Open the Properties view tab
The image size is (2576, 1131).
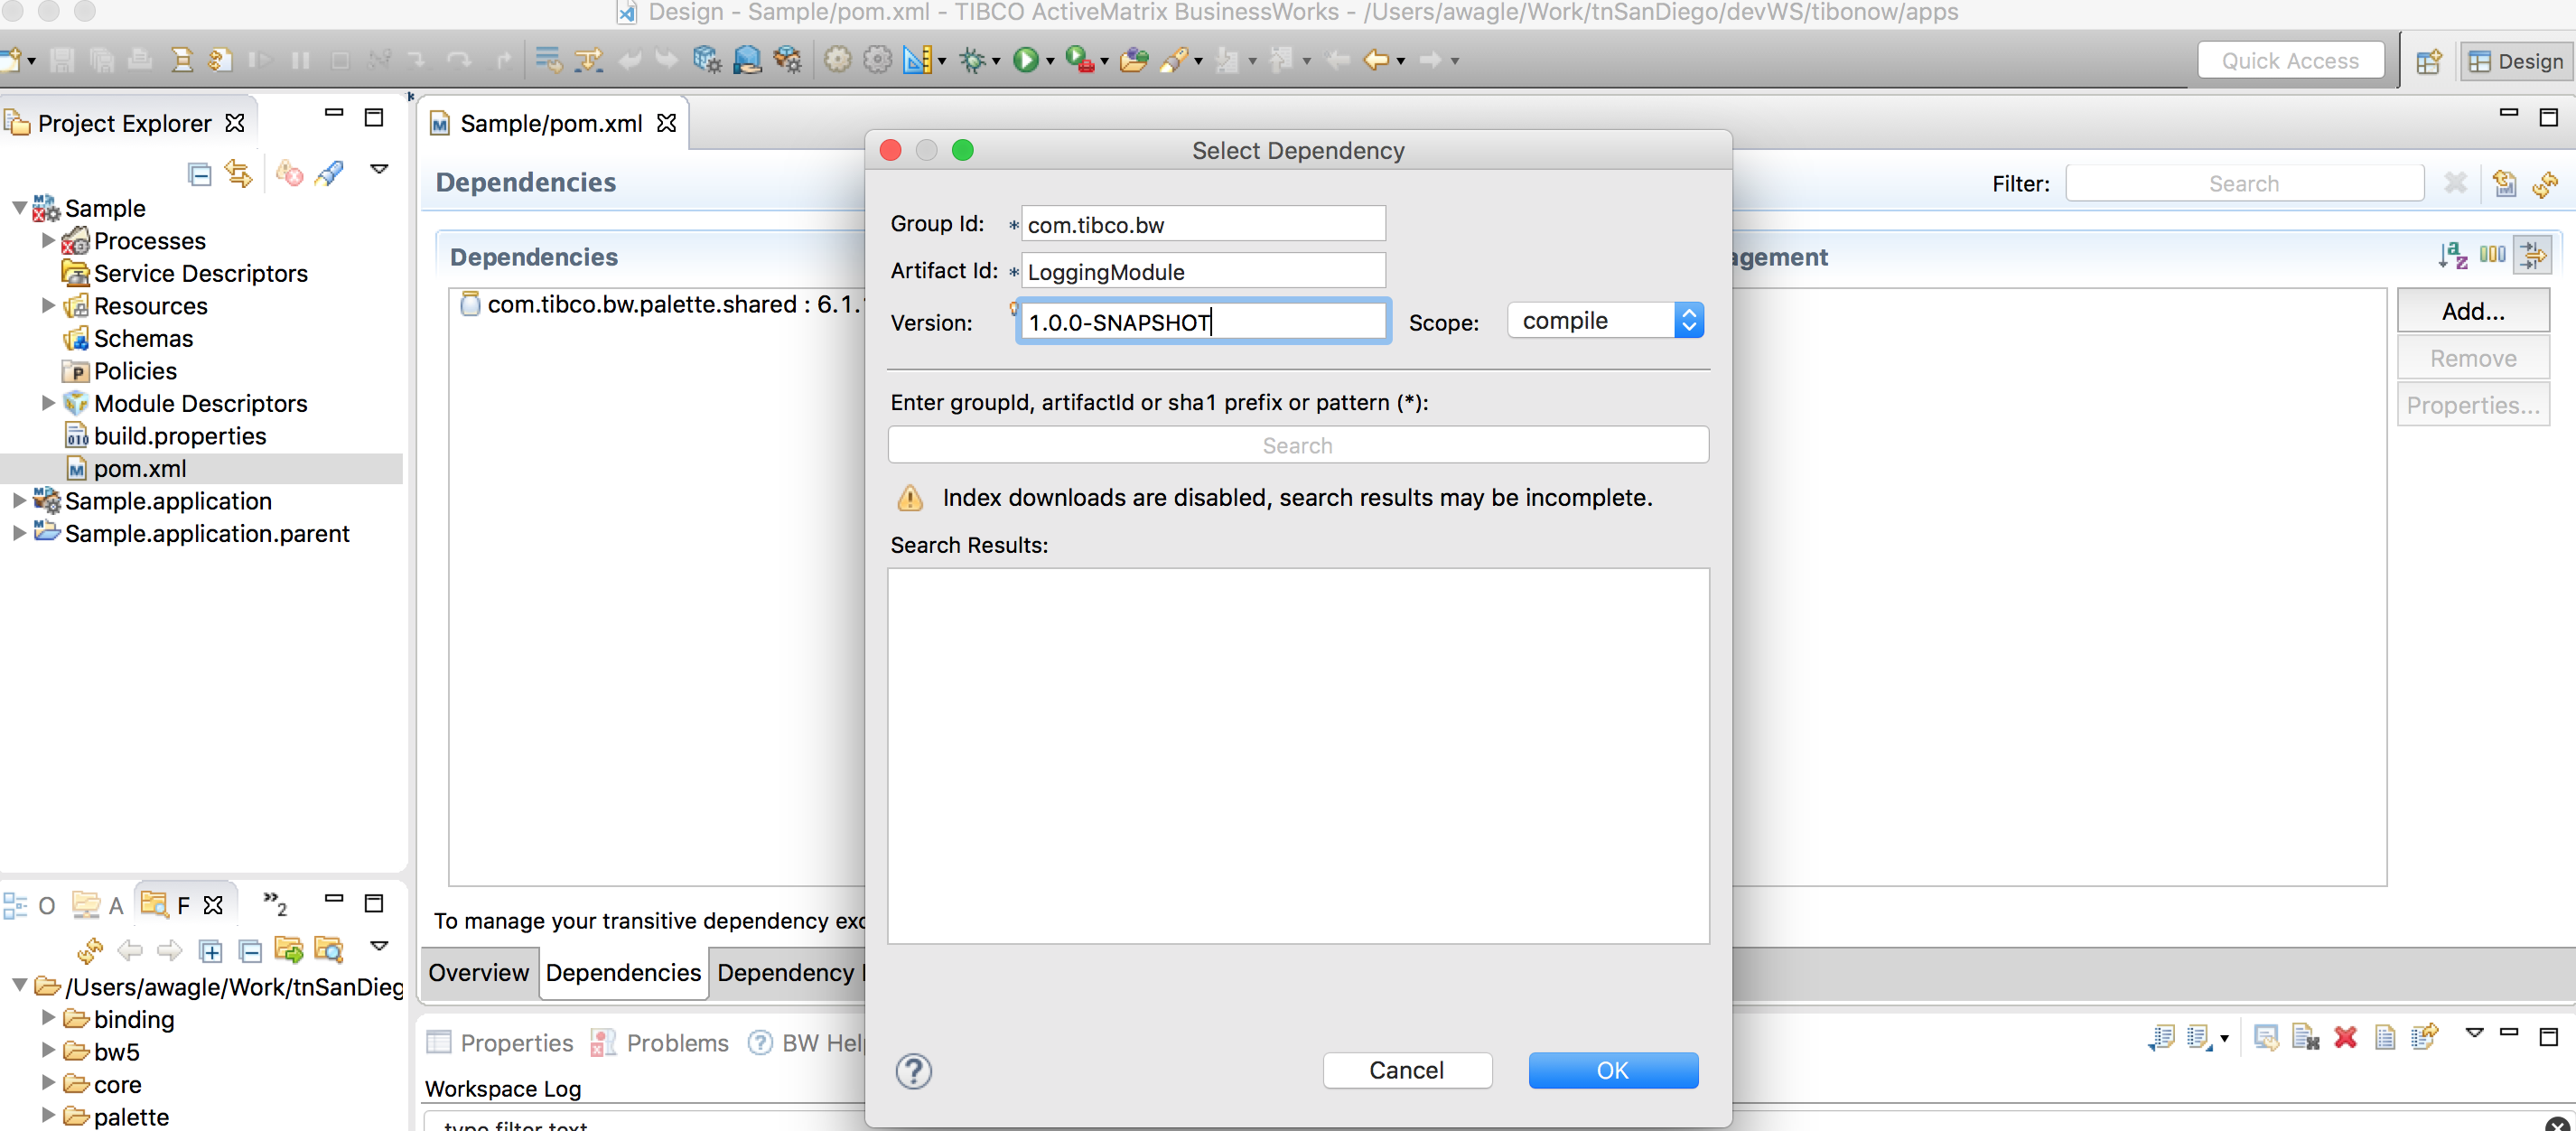(x=500, y=1043)
